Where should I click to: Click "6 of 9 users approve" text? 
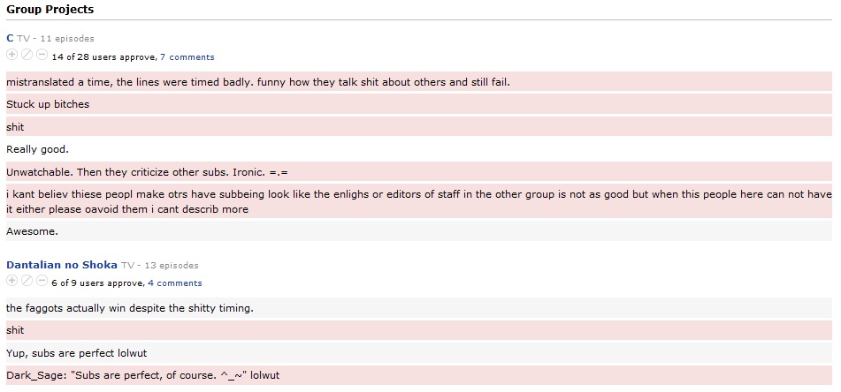point(97,283)
